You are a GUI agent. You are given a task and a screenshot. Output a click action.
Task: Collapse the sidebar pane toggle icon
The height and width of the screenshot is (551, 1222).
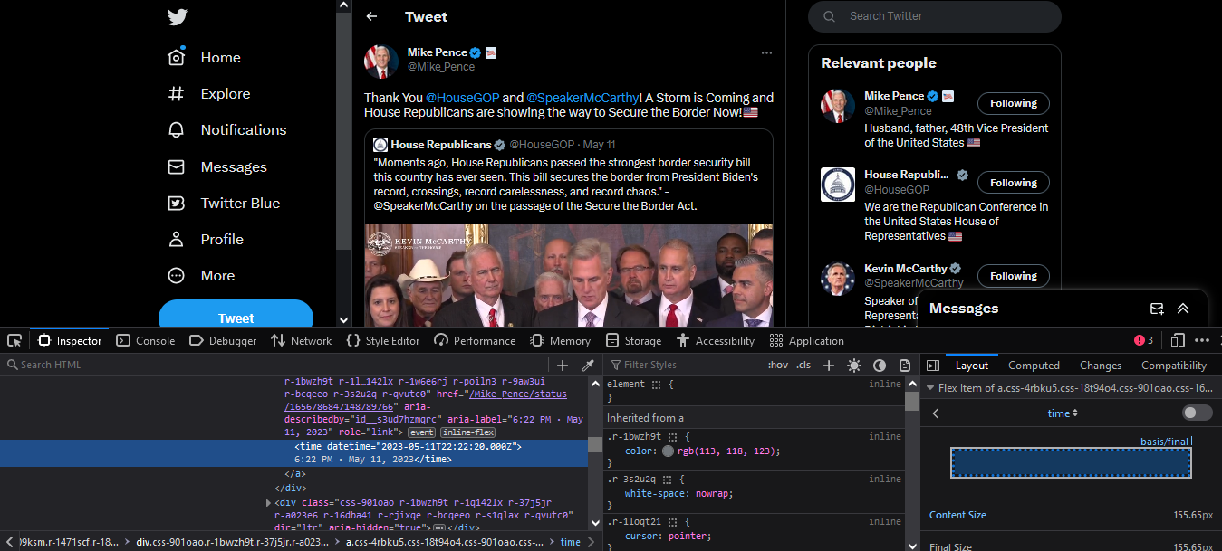[x=932, y=366]
